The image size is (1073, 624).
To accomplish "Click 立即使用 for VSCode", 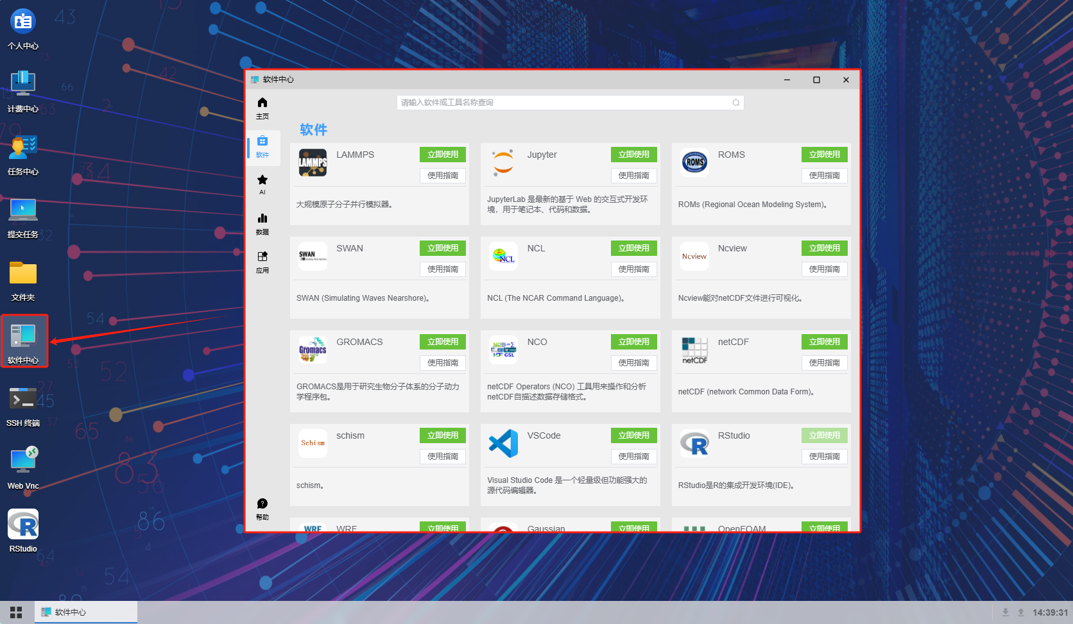I will tap(634, 435).
